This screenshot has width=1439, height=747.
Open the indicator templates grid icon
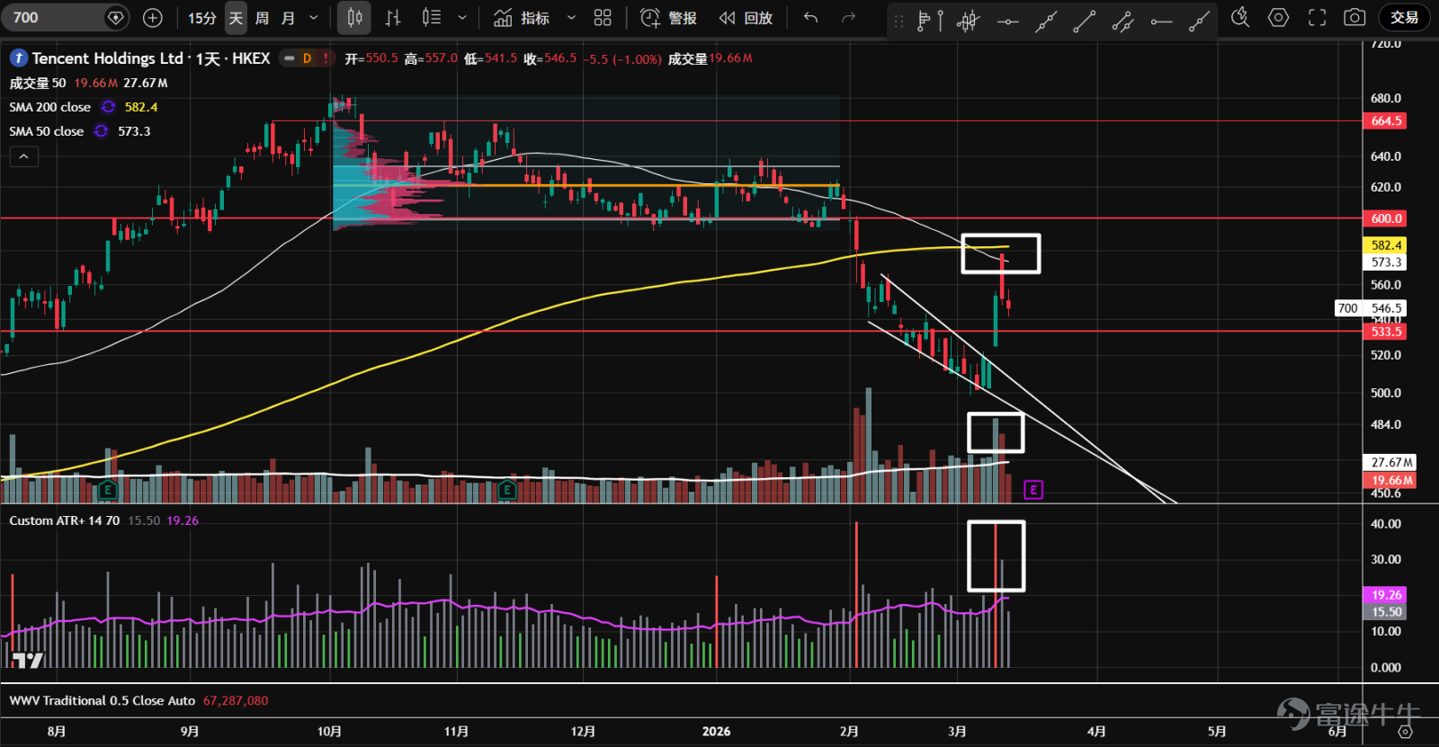pos(603,18)
